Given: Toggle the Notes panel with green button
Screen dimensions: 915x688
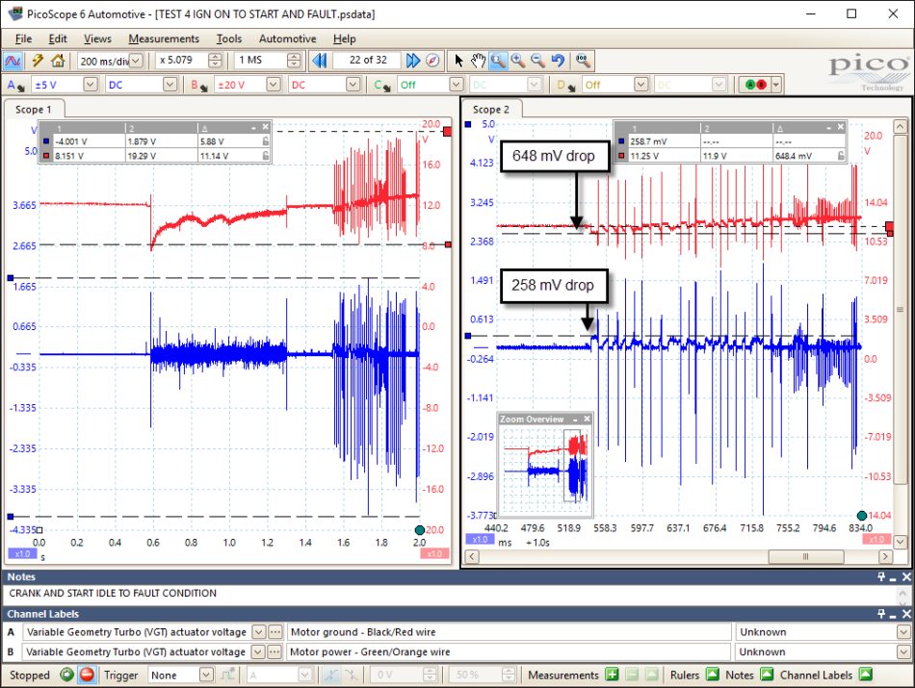Looking at the screenshot, I should pyautogui.click(x=767, y=675).
